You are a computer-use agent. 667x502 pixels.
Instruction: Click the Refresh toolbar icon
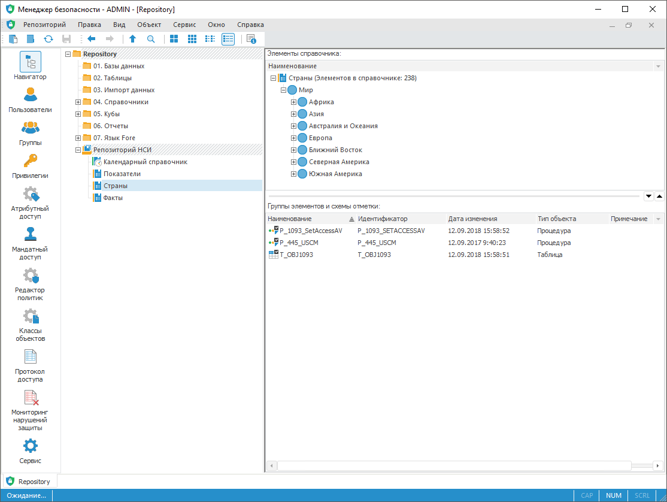48,39
